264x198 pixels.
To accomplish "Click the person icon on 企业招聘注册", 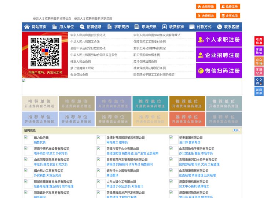I will 201,55.
